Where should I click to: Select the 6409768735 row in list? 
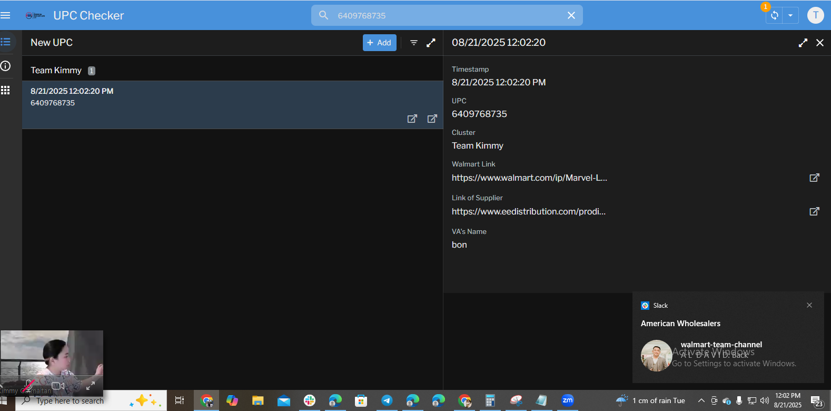pos(211,97)
